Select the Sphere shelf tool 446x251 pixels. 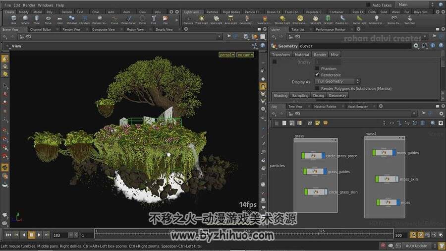pyautogui.click(x=25, y=20)
